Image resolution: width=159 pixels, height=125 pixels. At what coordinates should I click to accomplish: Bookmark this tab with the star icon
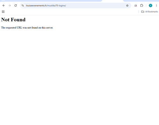(127, 5)
